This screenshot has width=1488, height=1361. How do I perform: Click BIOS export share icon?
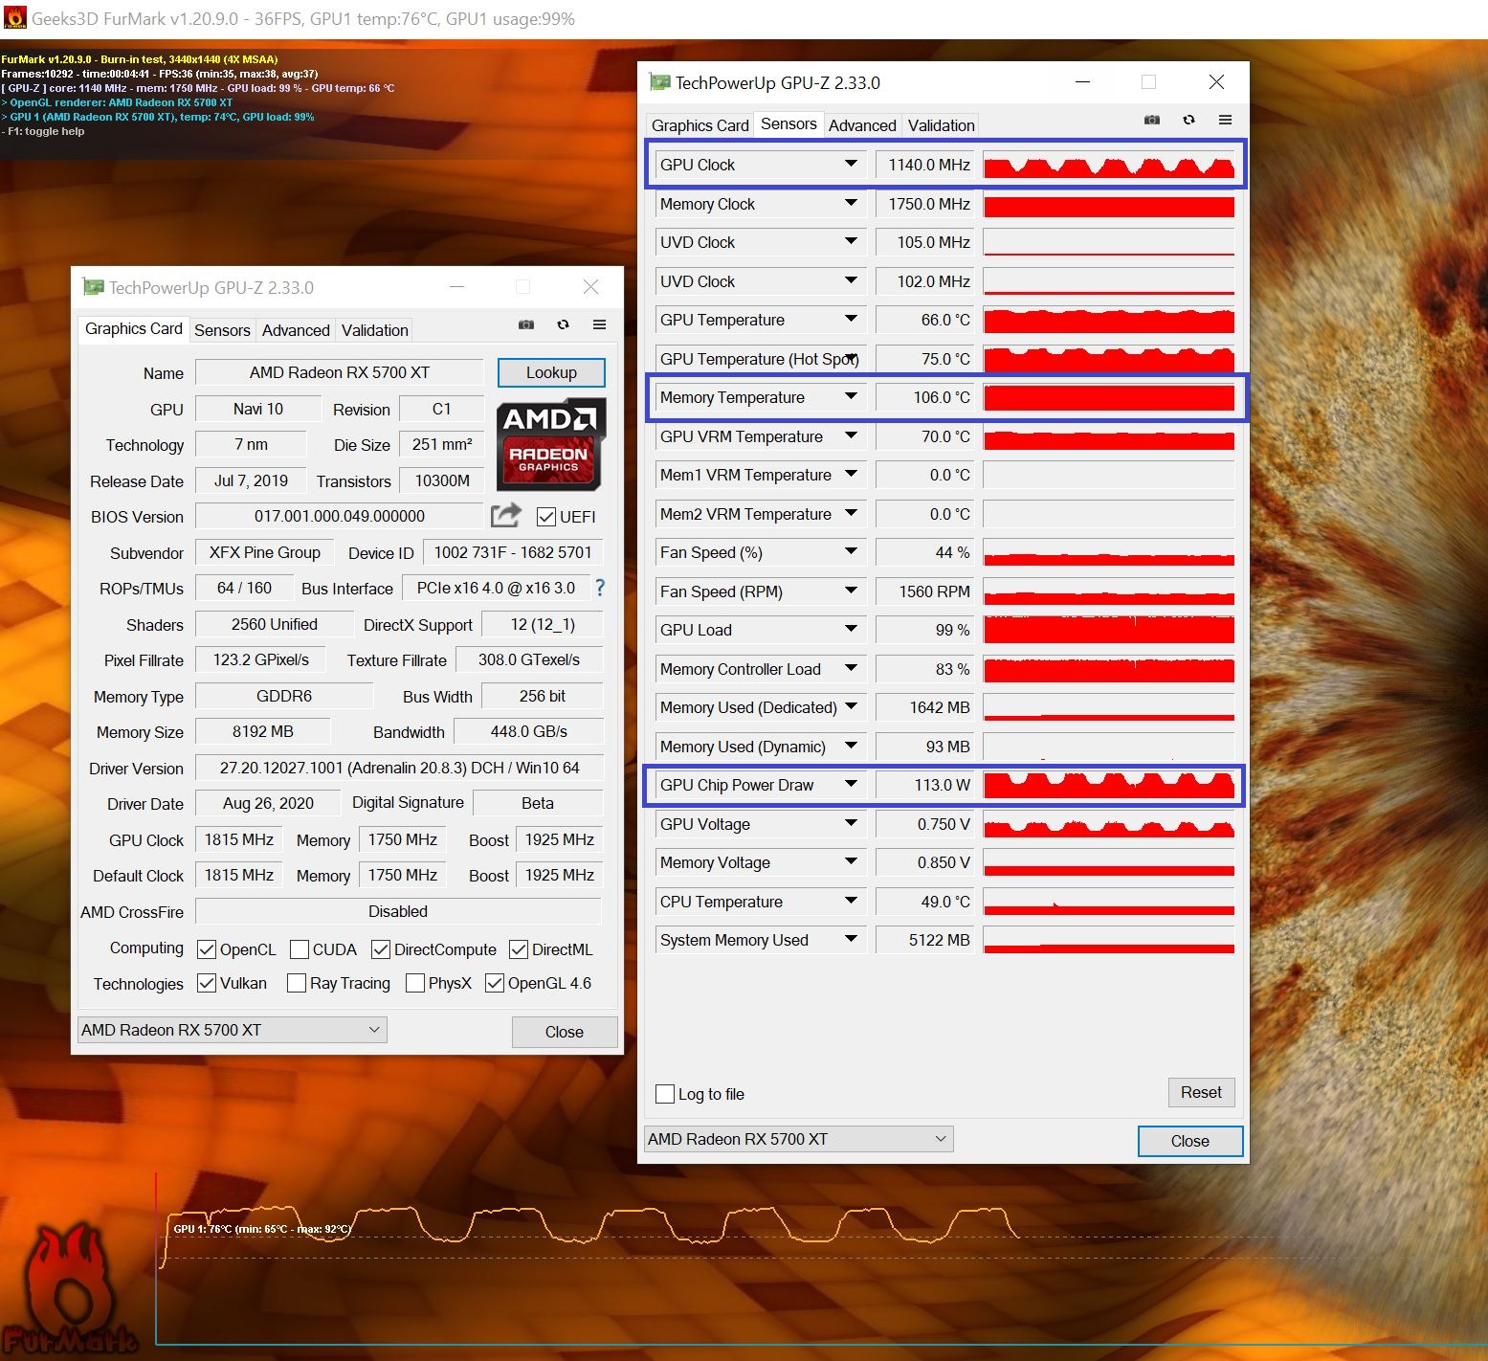[x=506, y=515]
